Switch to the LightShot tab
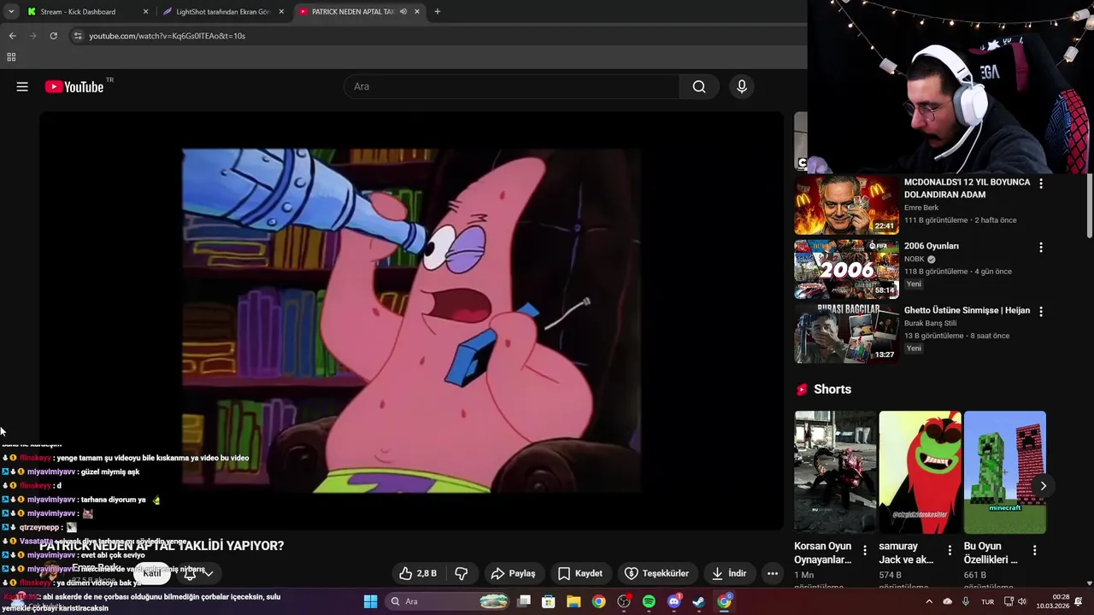Viewport: 1094px width, 615px height. [x=222, y=12]
